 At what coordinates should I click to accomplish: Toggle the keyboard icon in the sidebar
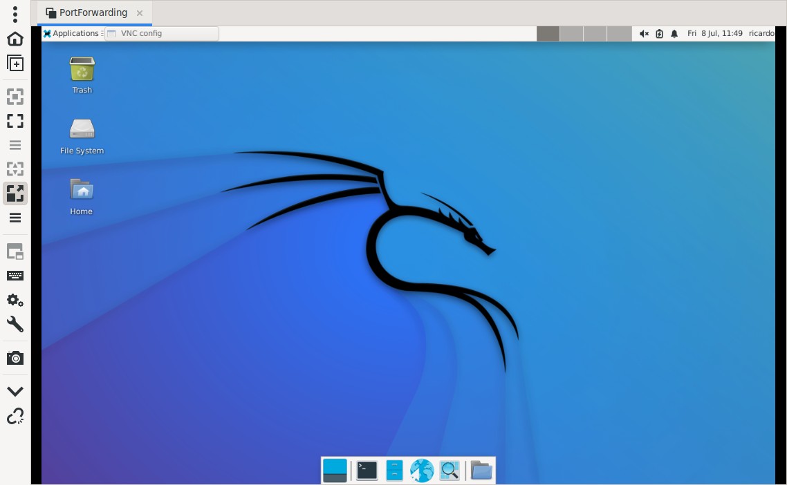coord(15,276)
